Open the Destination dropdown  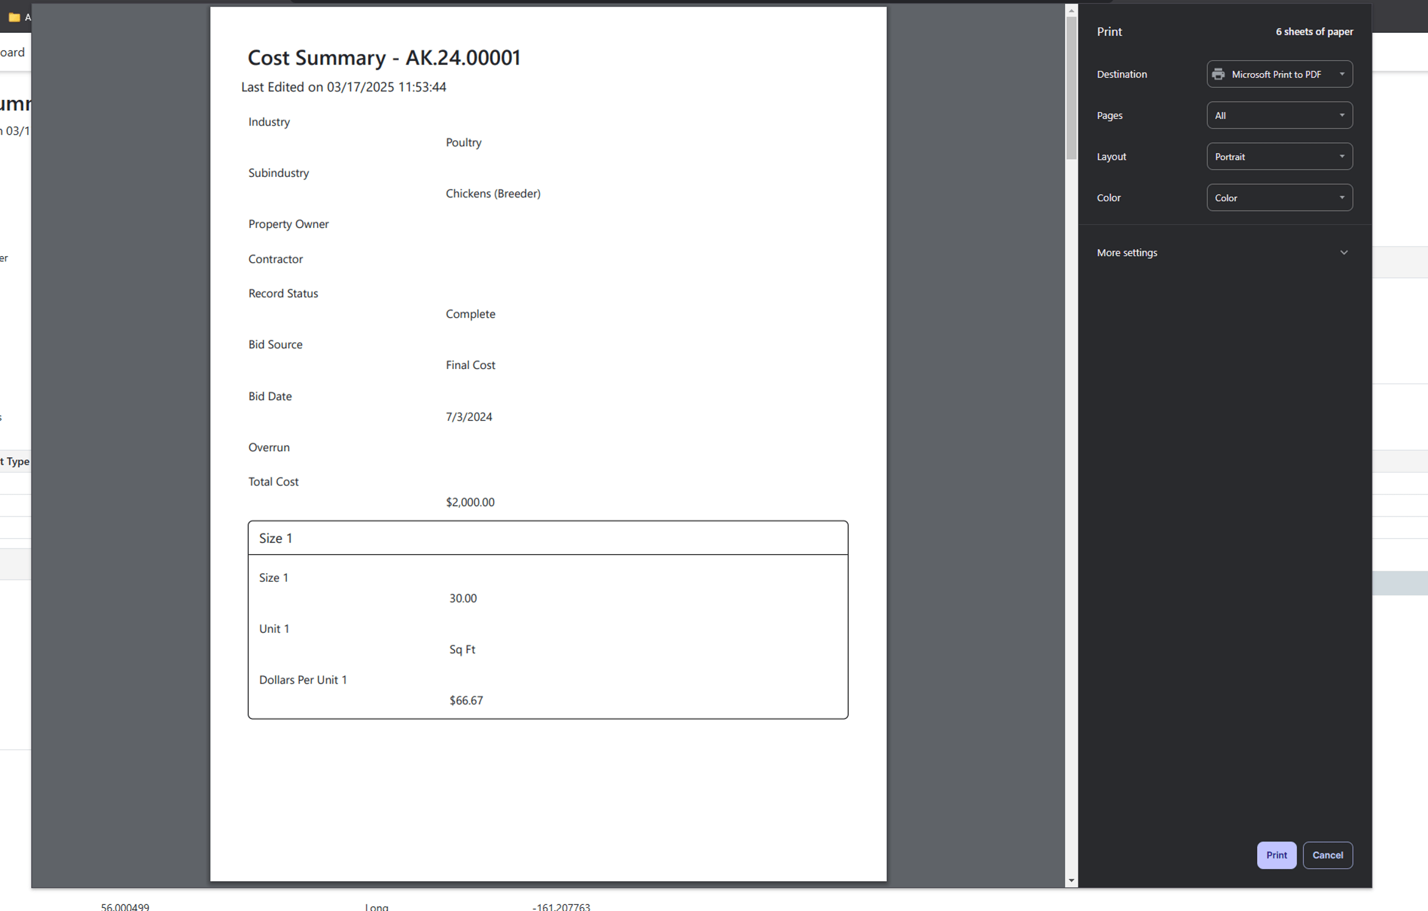click(x=1279, y=74)
